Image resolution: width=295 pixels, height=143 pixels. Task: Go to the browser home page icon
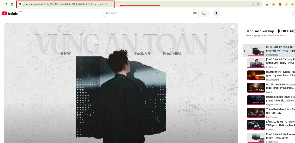(x=12, y=4)
